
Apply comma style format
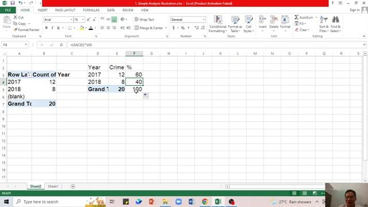189,28
